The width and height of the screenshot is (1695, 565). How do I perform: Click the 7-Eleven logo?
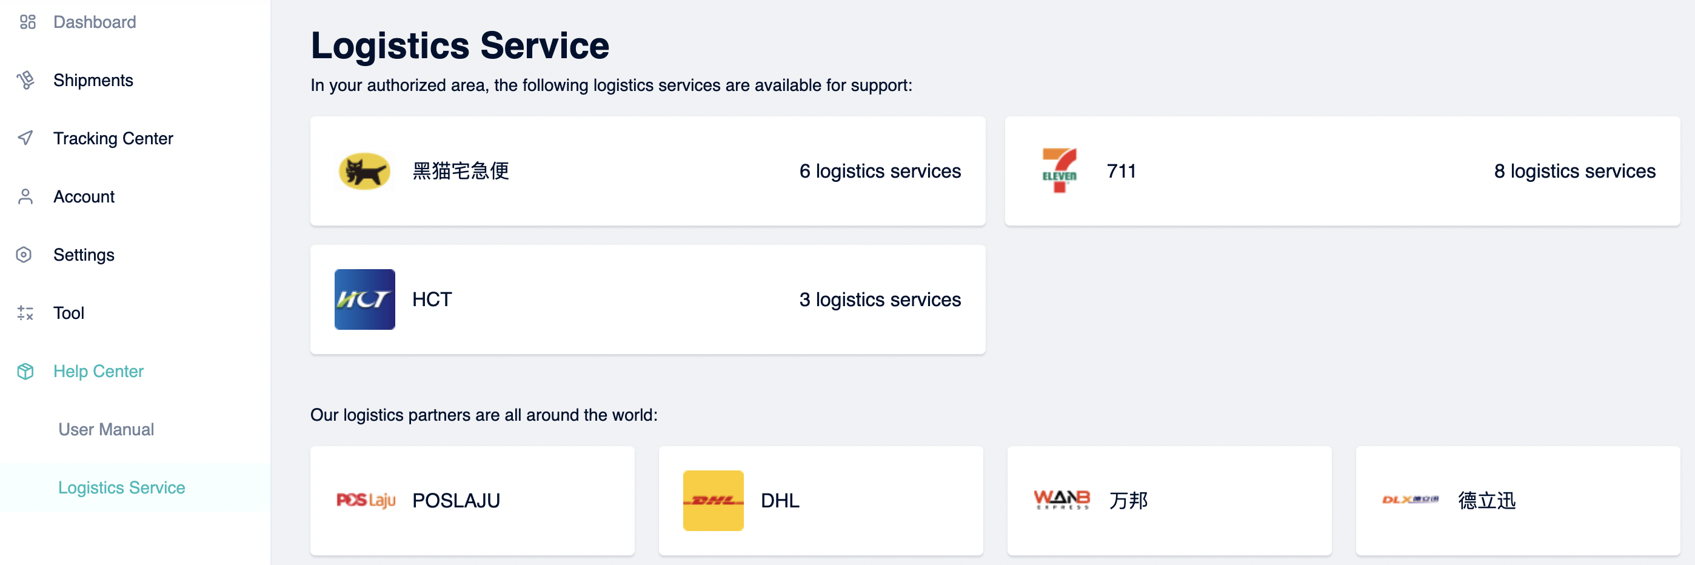coord(1060,171)
